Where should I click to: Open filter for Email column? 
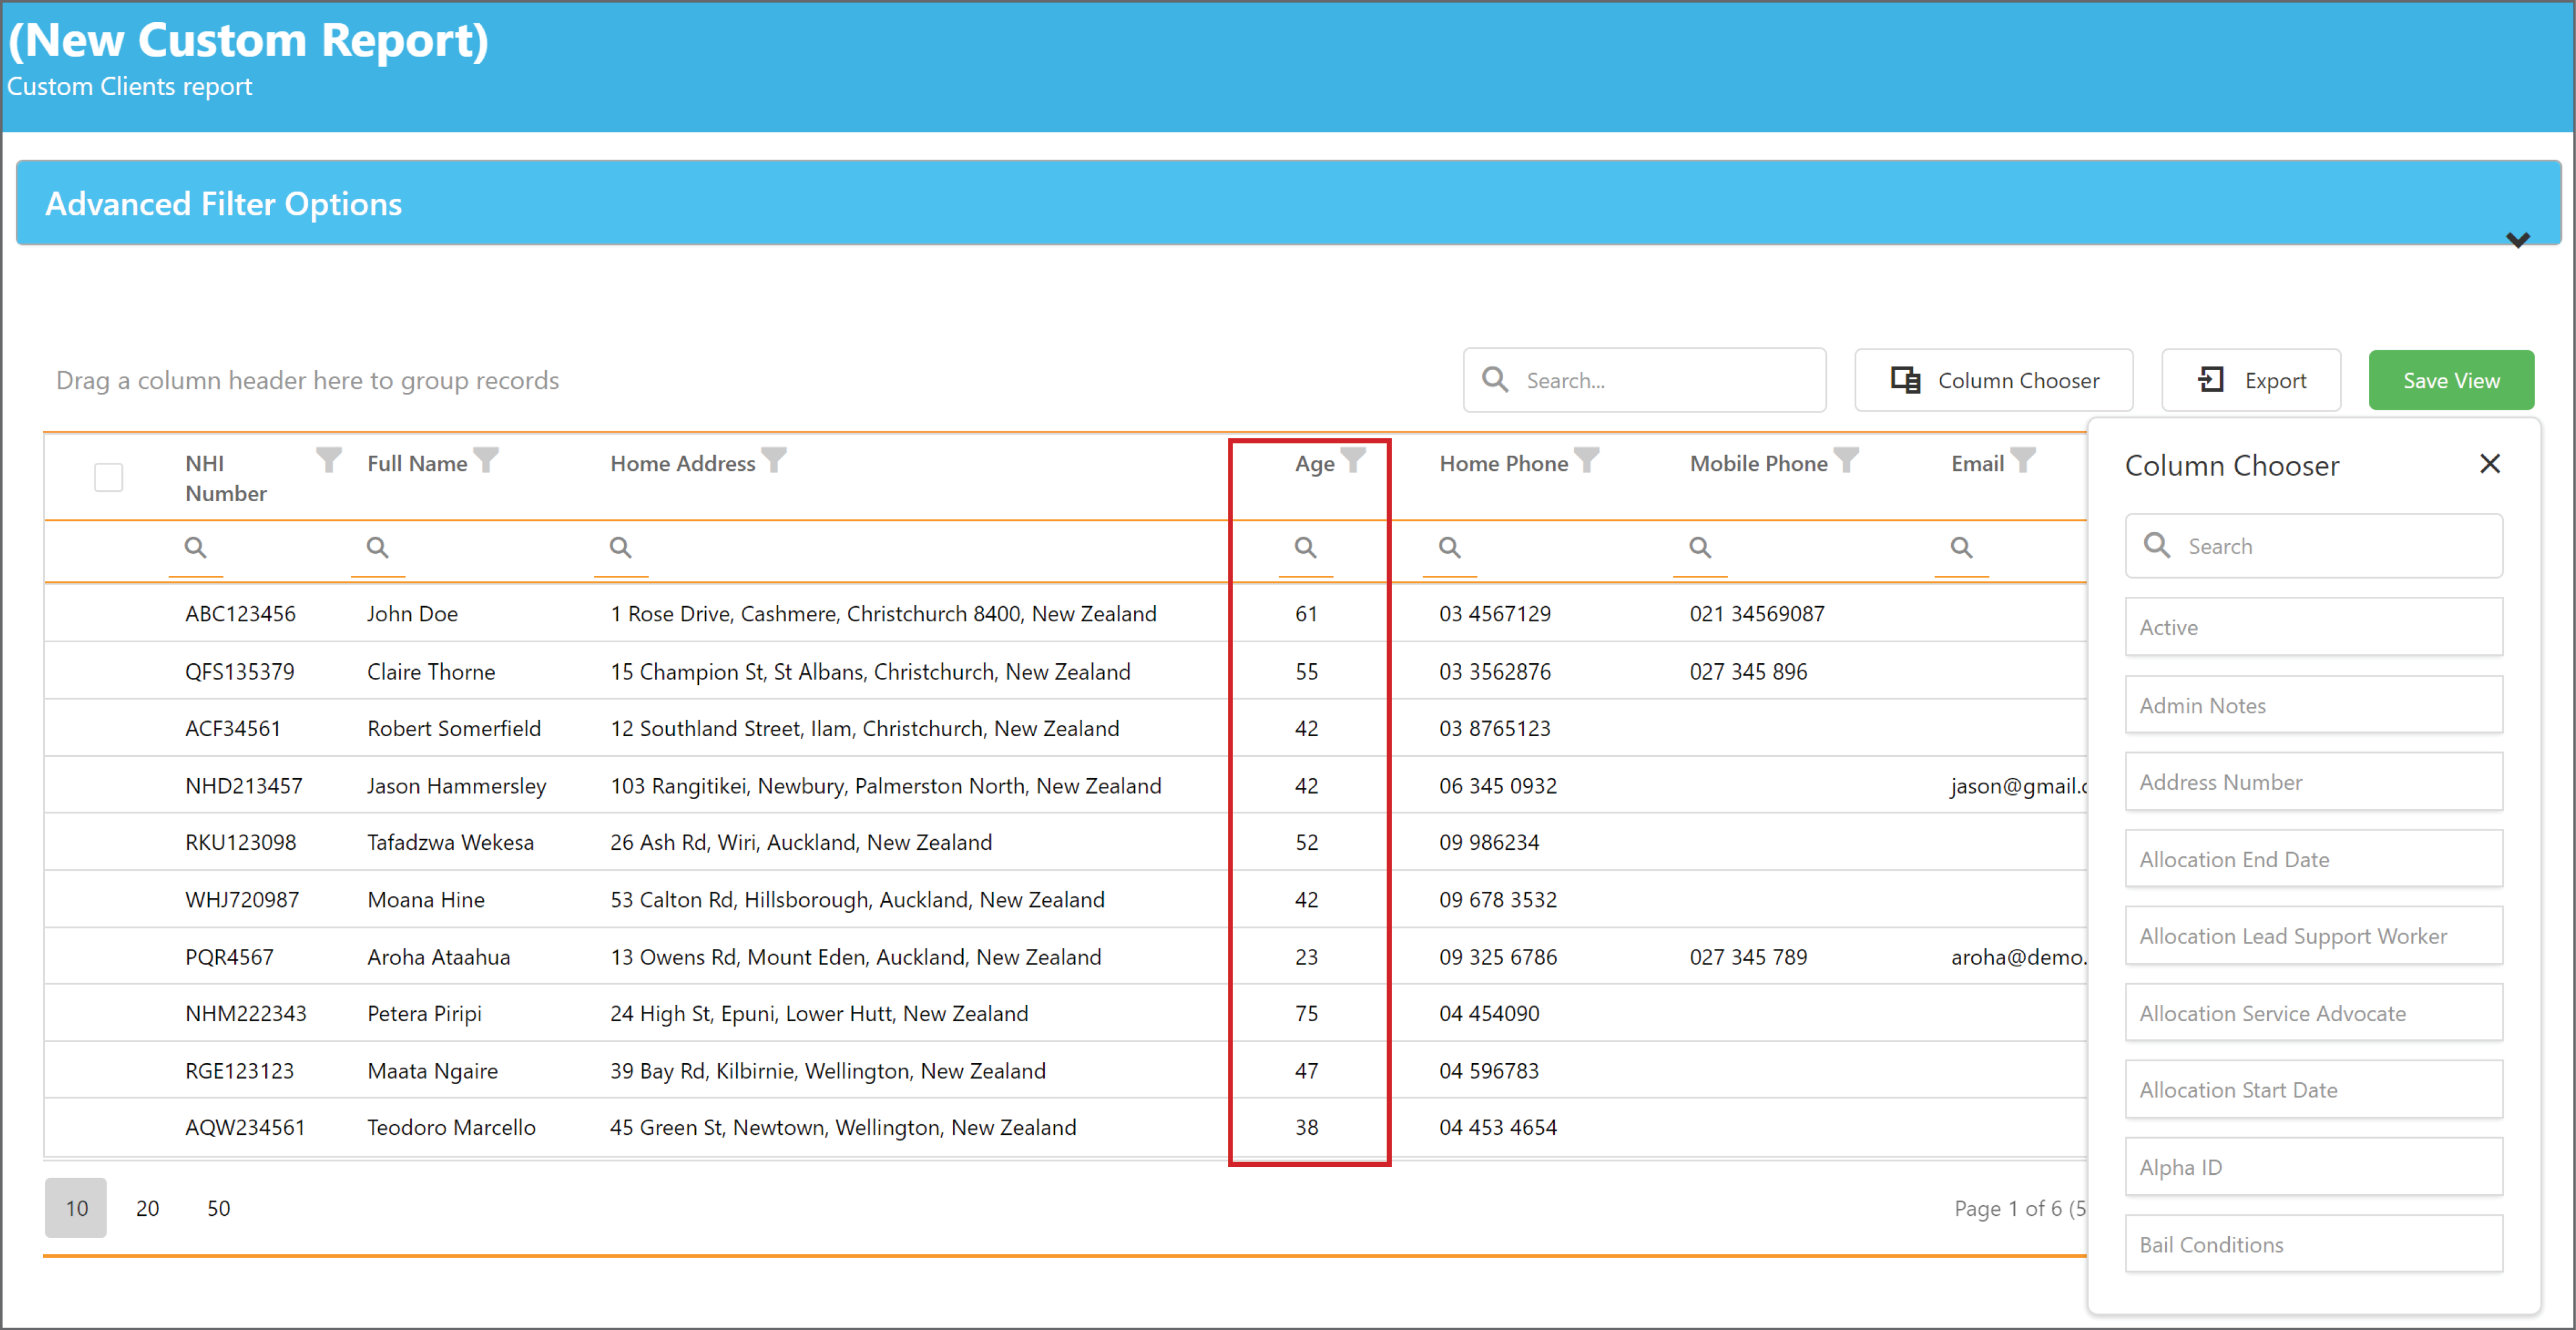(x=2022, y=460)
